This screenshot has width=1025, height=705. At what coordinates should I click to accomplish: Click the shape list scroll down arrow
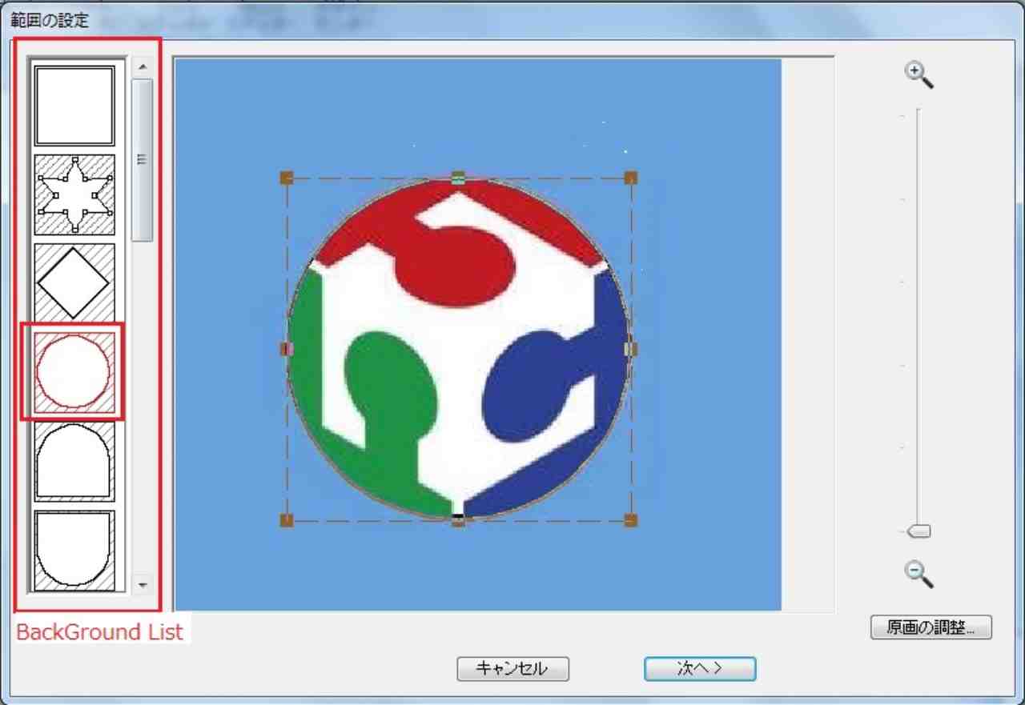coord(143,585)
